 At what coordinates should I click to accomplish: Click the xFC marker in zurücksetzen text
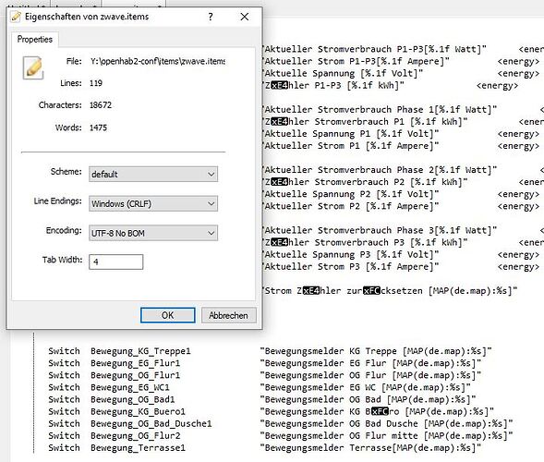(x=371, y=290)
